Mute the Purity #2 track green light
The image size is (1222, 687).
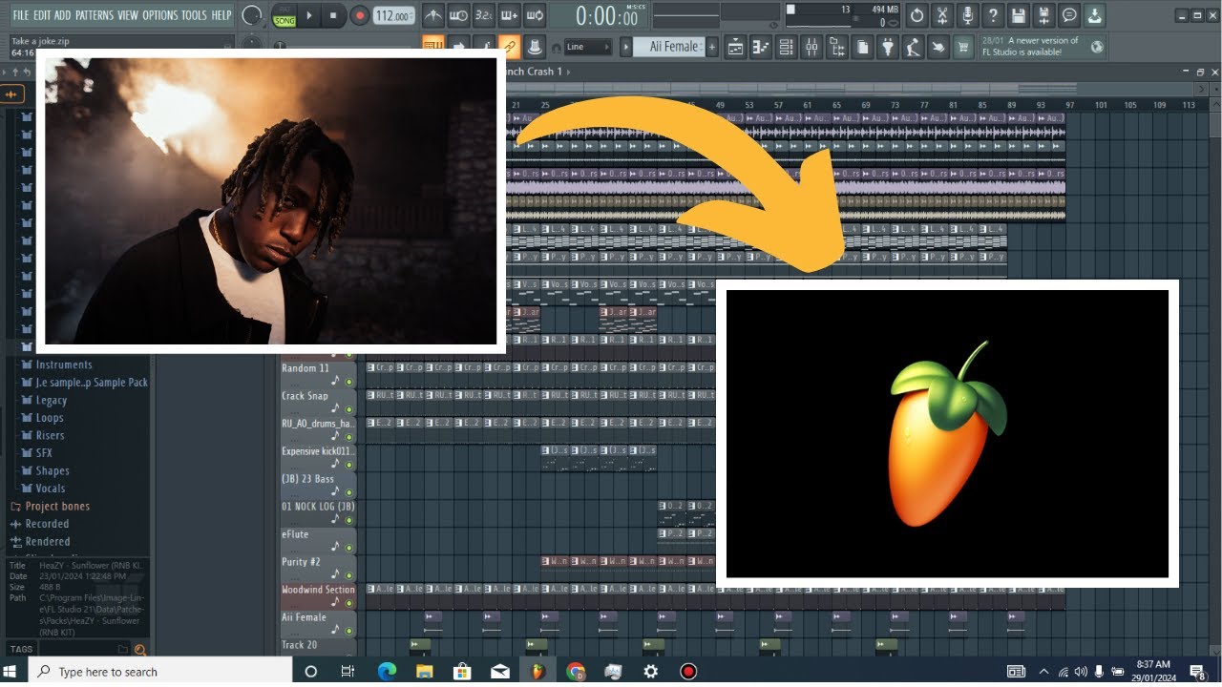pos(348,575)
